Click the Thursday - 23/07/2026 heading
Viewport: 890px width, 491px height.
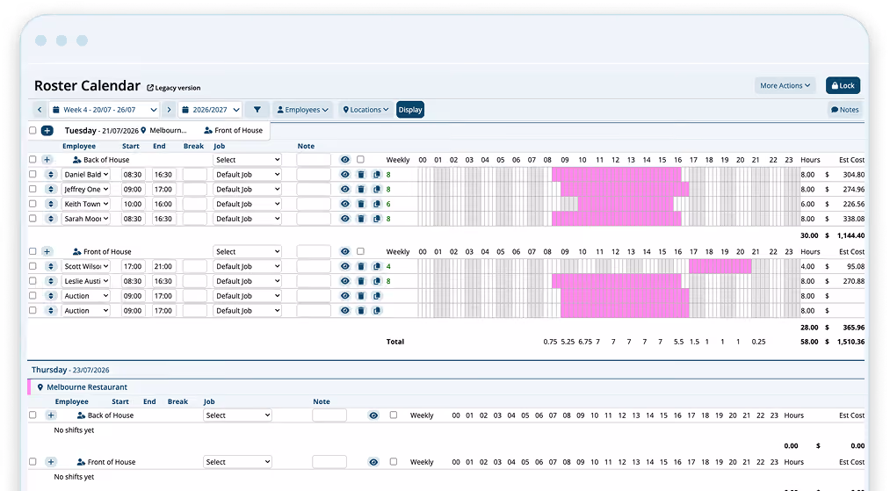[x=70, y=370]
